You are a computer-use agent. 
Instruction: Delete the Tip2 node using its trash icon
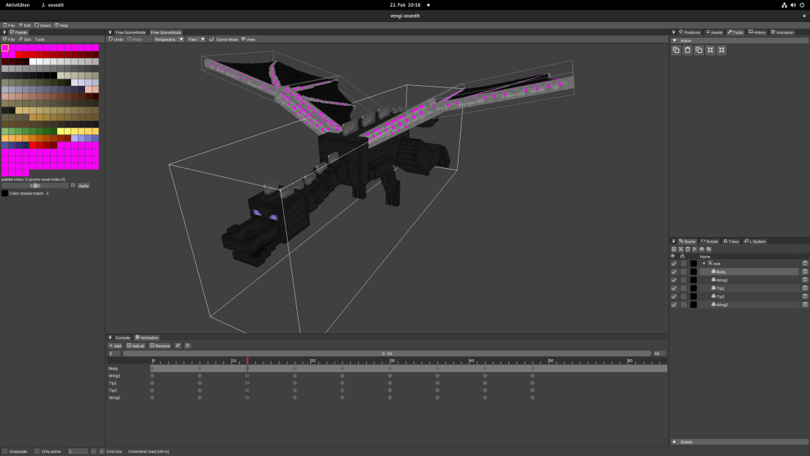pyautogui.click(x=805, y=296)
